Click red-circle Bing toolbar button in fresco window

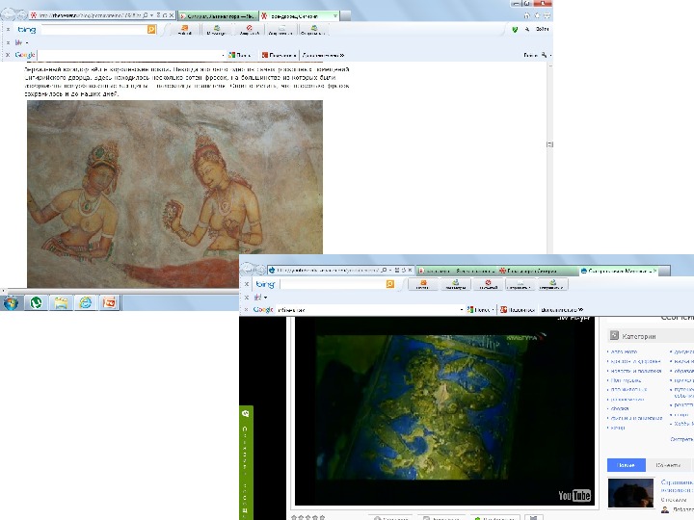250,30
